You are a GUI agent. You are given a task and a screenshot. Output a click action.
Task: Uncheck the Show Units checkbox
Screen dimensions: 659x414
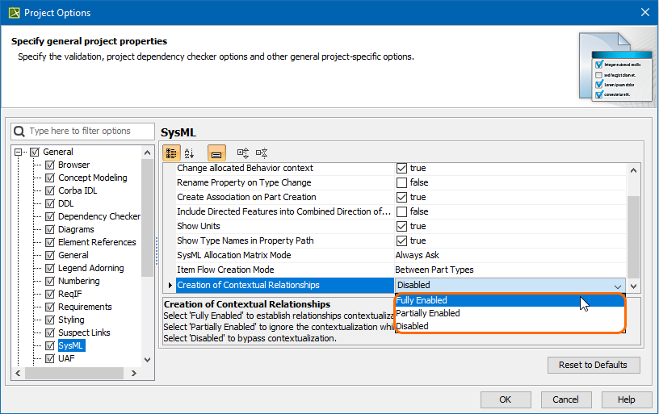401,226
